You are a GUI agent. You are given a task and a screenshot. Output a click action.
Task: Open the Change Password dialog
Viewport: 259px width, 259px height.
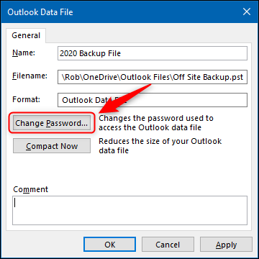click(x=52, y=123)
